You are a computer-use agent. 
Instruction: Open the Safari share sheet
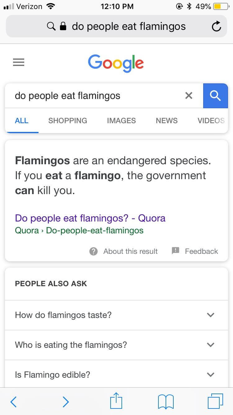[x=116, y=401]
